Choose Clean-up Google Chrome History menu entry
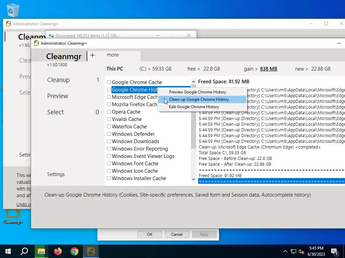The width and height of the screenshot is (345, 258). [202, 99]
